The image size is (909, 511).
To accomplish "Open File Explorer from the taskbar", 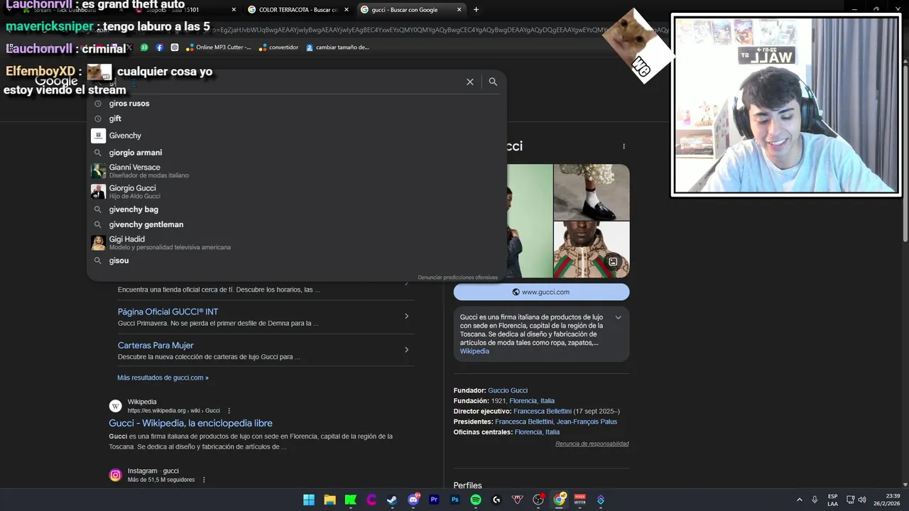I will coord(330,500).
